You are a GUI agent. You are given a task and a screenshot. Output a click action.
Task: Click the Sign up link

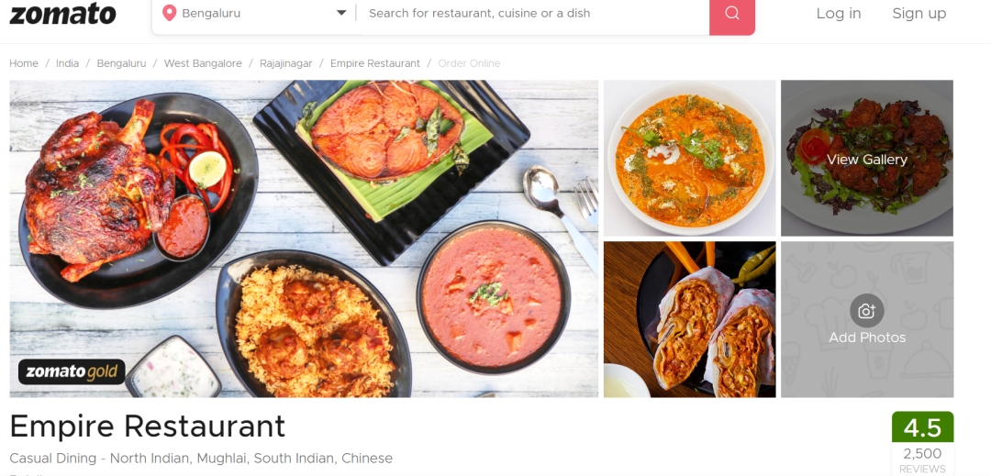919,13
